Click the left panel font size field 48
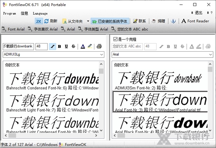The width and height of the screenshot is (216, 148). pos(41,46)
